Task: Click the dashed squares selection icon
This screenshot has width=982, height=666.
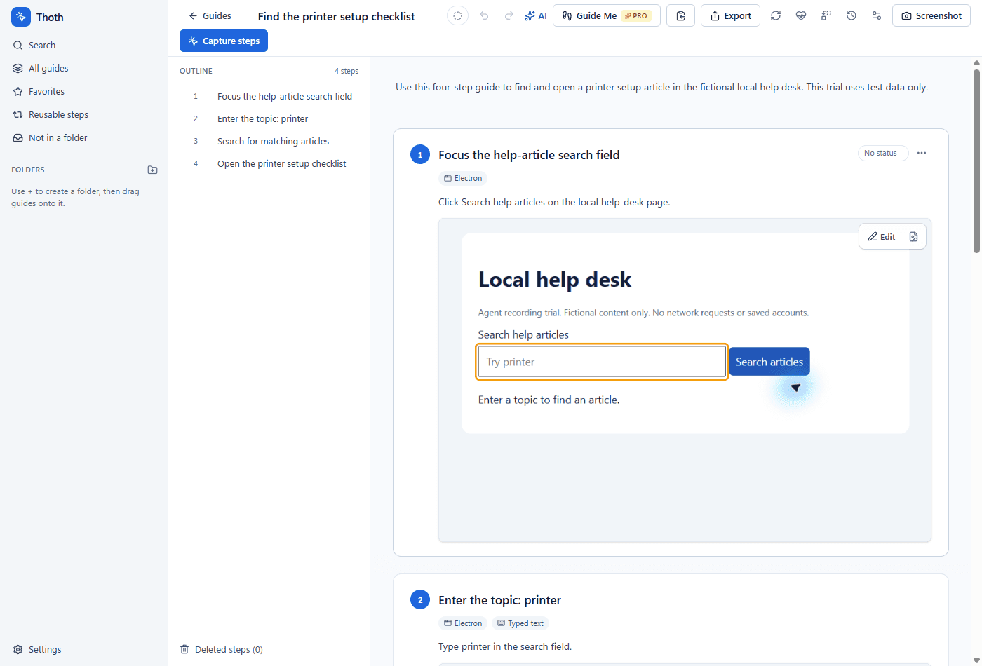Action: 826,15
